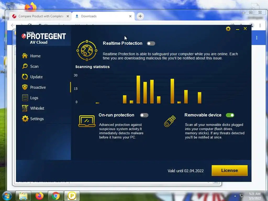Click the Realtime Protection globe icon
This screenshot has height=201, width=268.
[x=87, y=51]
